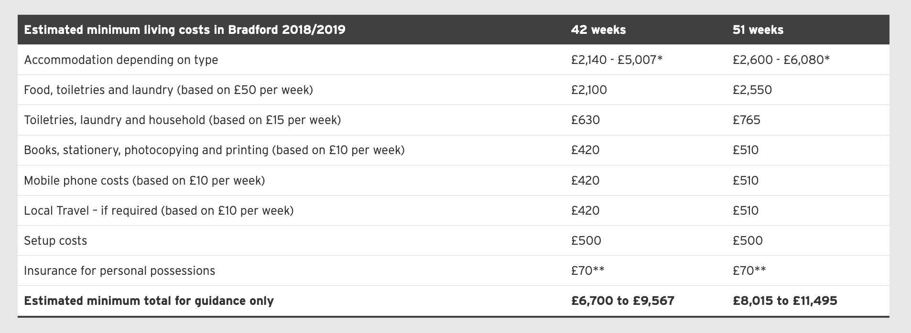Click the Books, stationery, photocopying and printing label
The image size is (911, 333).
(x=214, y=150)
